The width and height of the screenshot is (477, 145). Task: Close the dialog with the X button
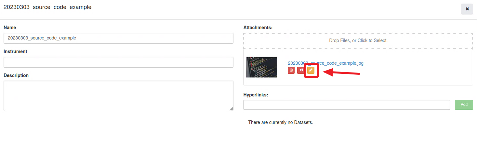[x=467, y=9]
